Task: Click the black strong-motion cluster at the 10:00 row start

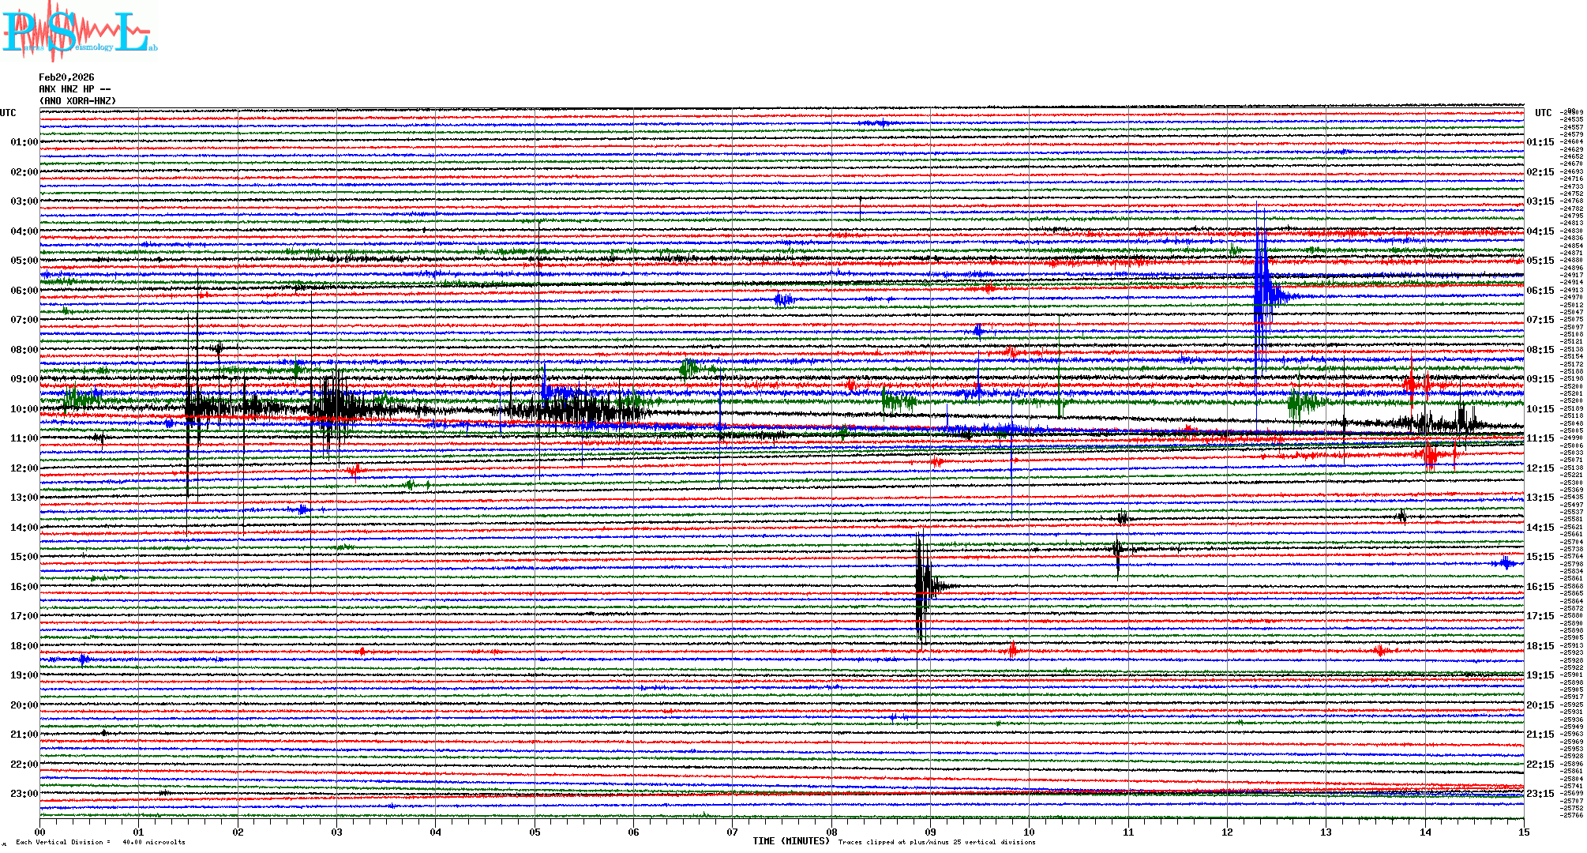Action: (x=205, y=408)
